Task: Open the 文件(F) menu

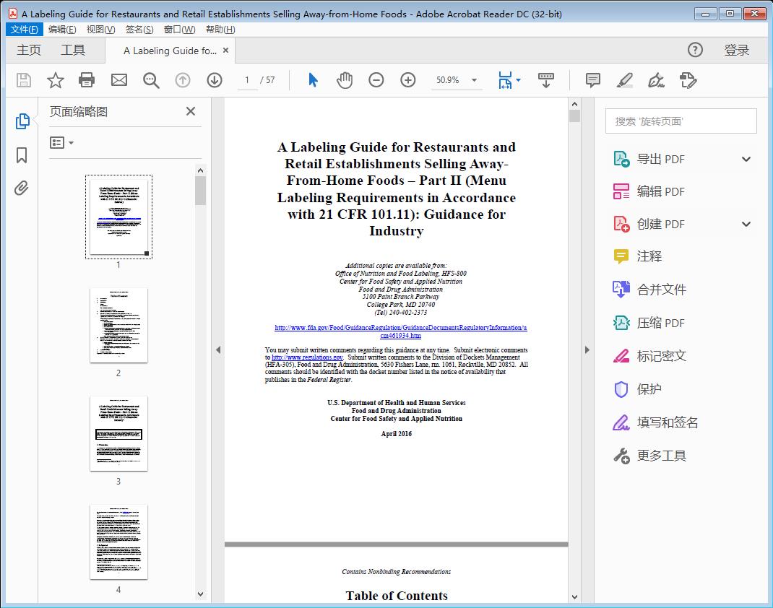Action: 25,30
